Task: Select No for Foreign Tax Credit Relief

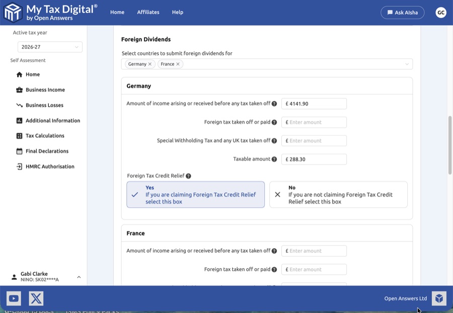Action: (338, 195)
